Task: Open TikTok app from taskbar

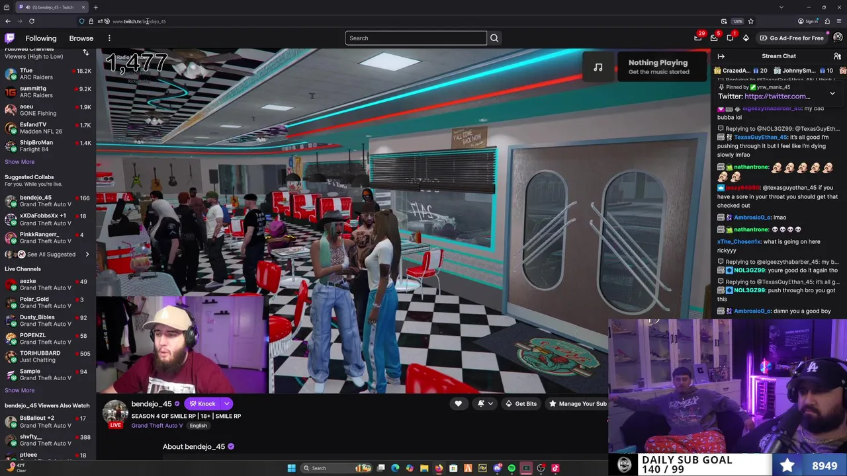Action: 555,468
